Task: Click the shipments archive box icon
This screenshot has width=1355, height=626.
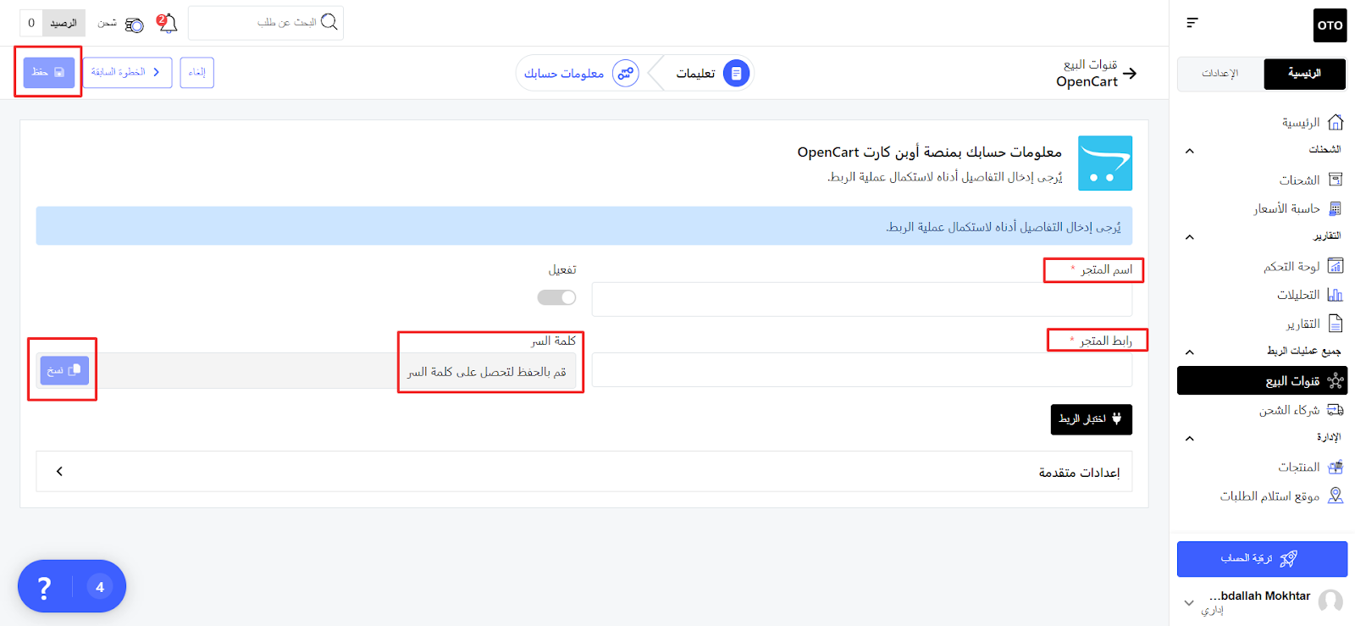Action: click(1336, 180)
